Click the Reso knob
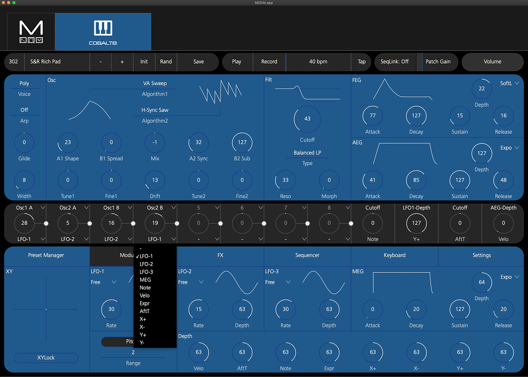The image size is (528, 377). pos(286,180)
